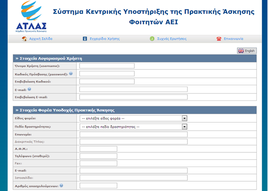The image size is (268, 191).
Task: Click the Όνομα Χρήστη (username) field
Action: click(x=107, y=66)
